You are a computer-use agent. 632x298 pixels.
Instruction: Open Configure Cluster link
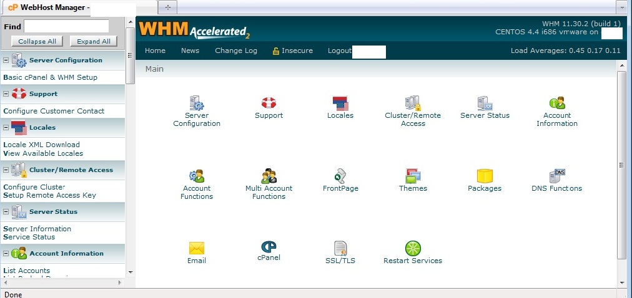pyautogui.click(x=34, y=187)
